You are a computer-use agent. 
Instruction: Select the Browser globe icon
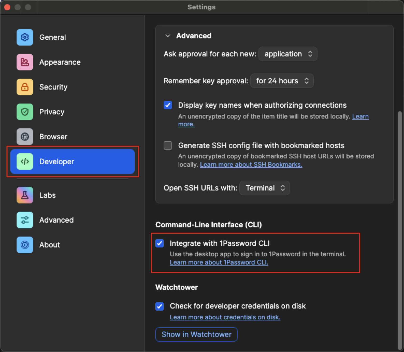[x=25, y=137]
